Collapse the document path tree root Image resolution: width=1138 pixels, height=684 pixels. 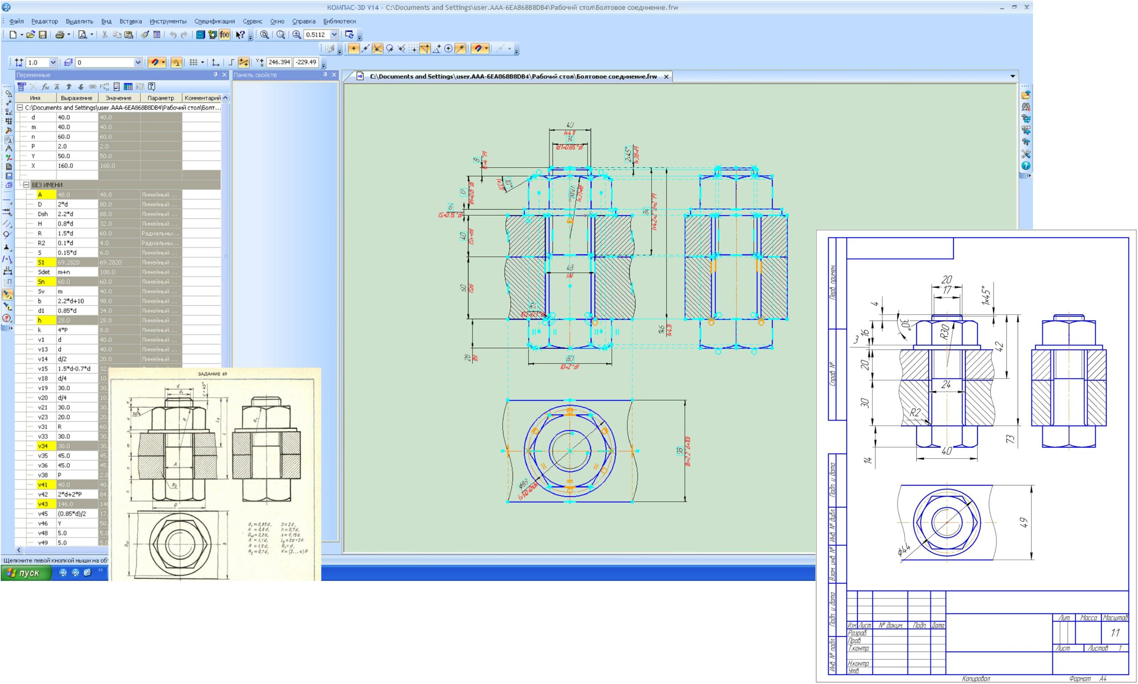pos(20,107)
